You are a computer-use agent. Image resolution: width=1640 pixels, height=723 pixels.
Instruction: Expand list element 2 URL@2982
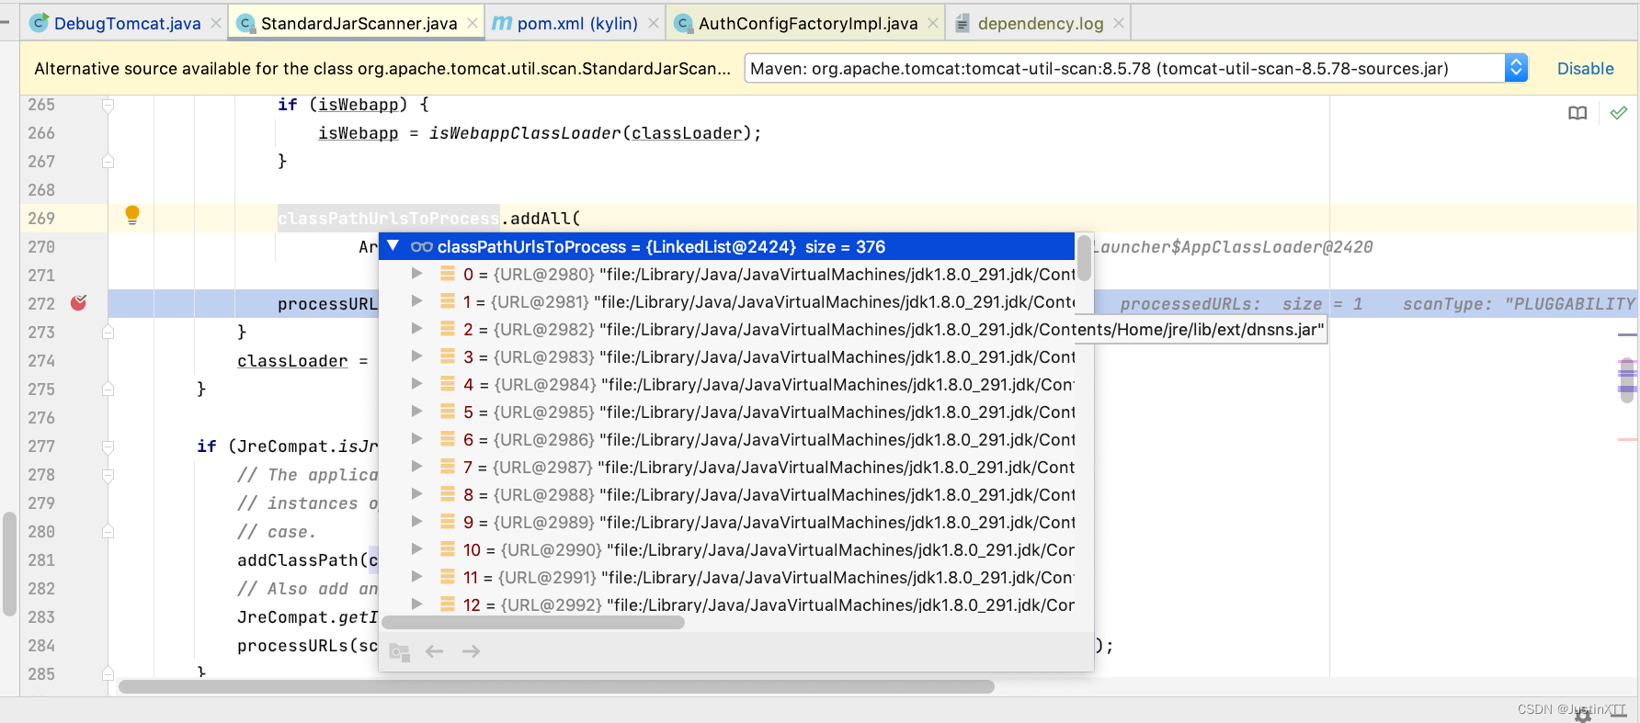click(x=416, y=329)
